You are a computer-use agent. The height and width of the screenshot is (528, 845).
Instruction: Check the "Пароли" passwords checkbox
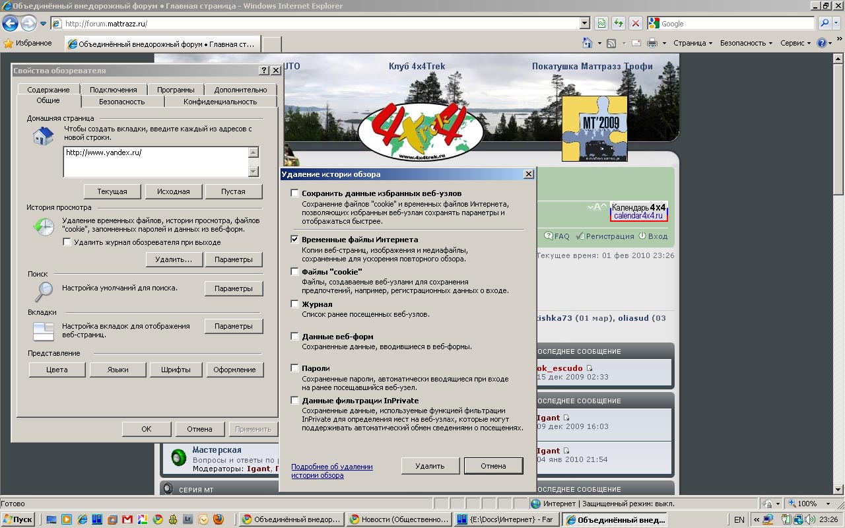(x=295, y=368)
